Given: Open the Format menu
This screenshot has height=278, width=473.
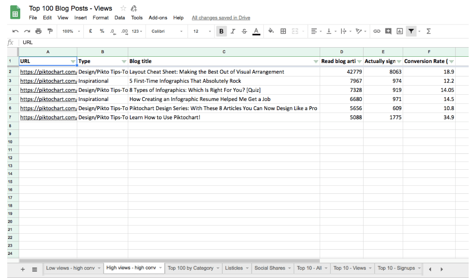Looking at the screenshot, I should (100, 18).
